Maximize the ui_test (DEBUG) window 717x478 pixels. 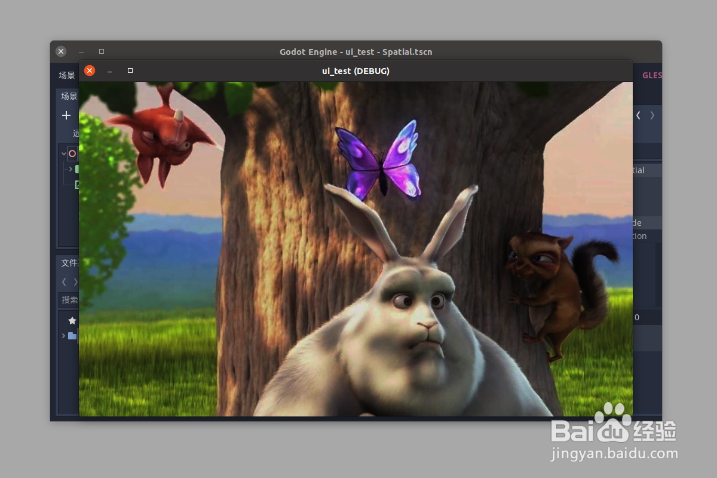click(x=130, y=71)
